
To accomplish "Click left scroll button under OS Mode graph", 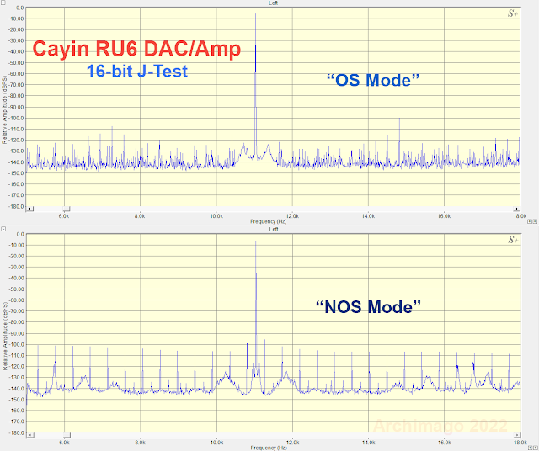I will 30,209.
